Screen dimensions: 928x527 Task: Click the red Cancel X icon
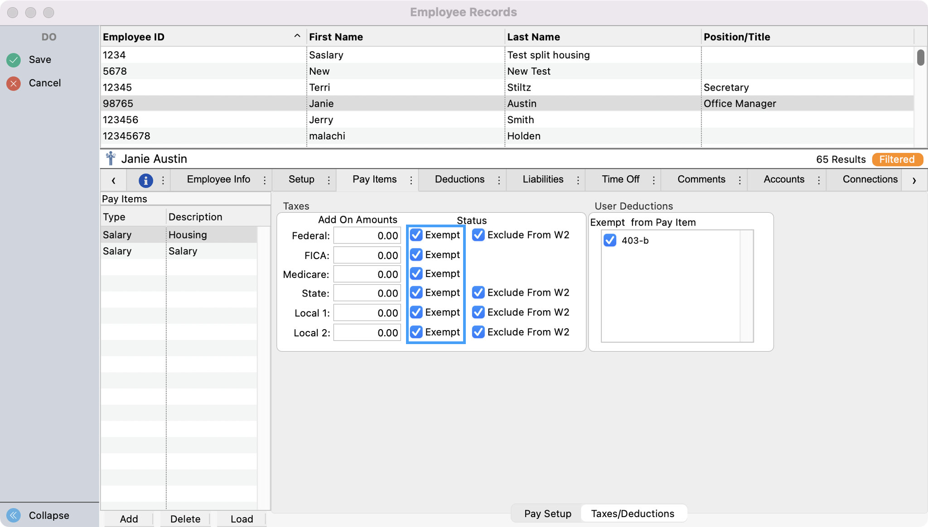(x=14, y=83)
